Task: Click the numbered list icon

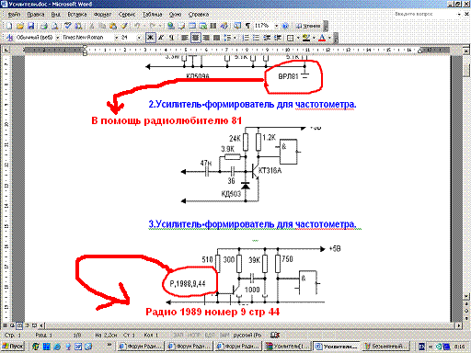Action: (246, 38)
